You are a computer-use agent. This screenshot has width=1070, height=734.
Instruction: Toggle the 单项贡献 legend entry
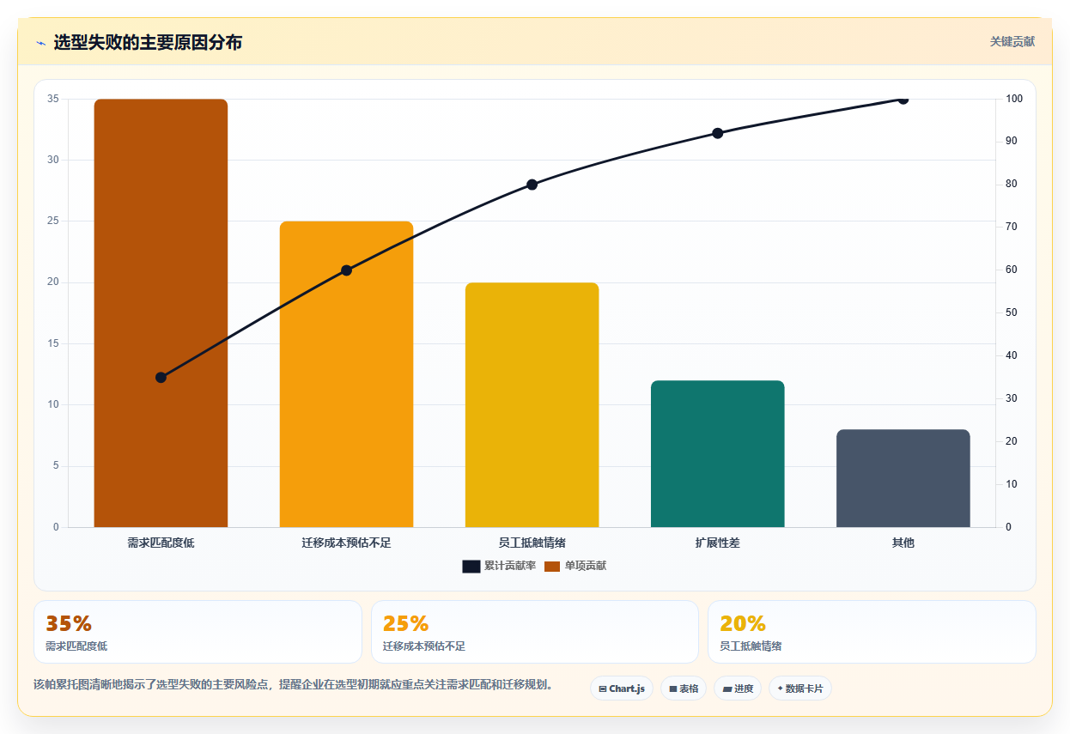click(x=575, y=566)
